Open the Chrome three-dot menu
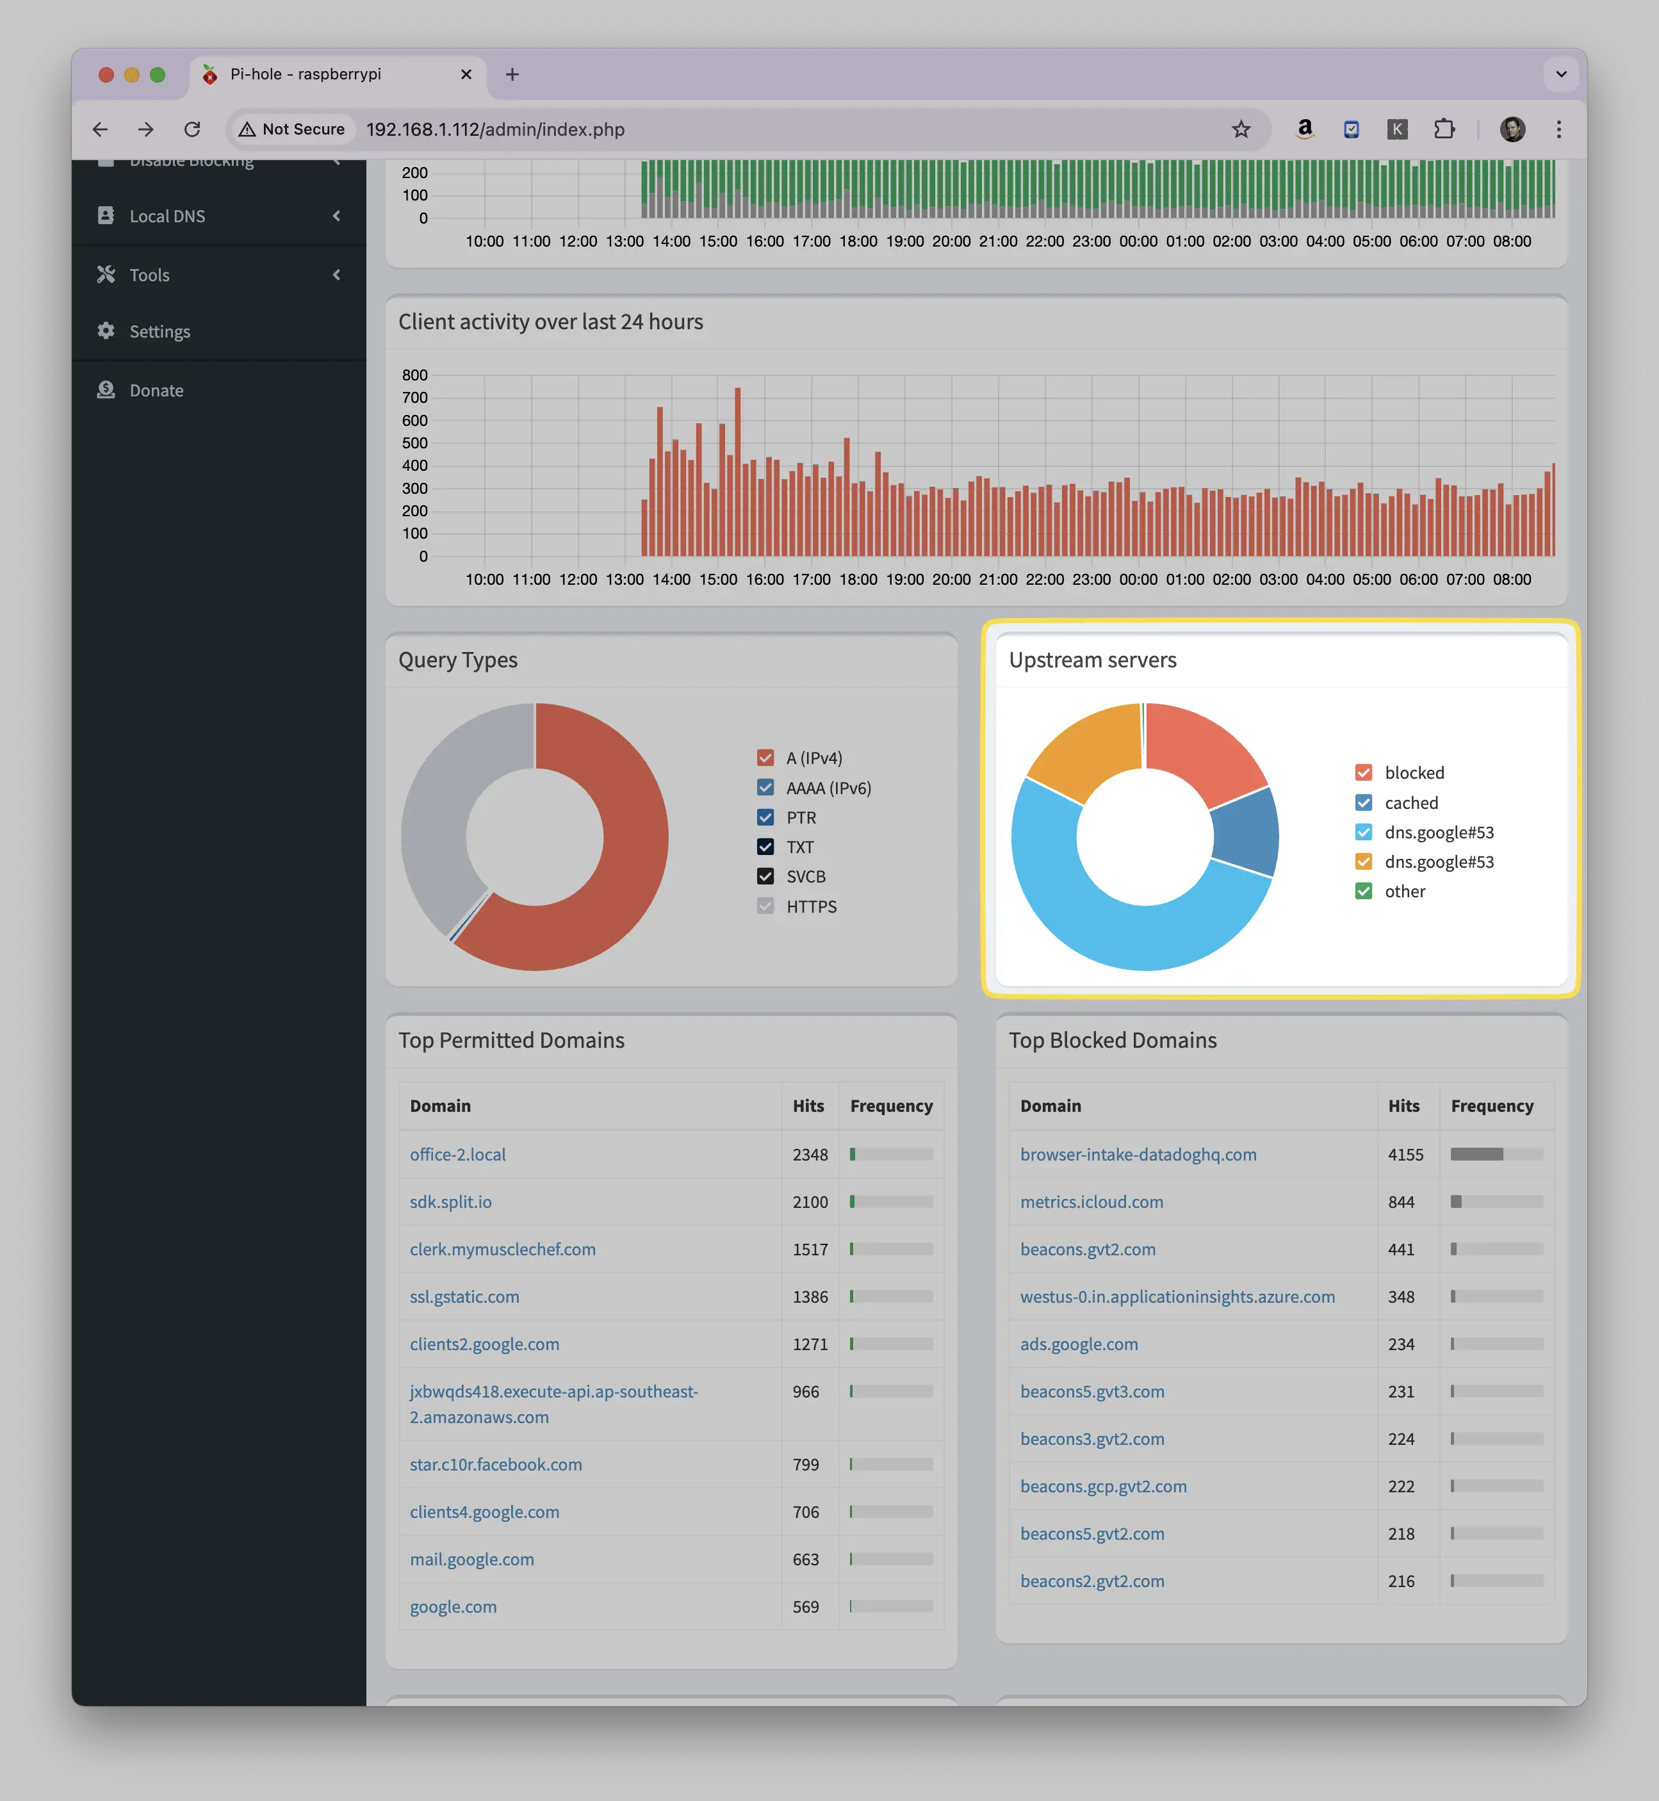The width and height of the screenshot is (1659, 1801). [x=1558, y=129]
